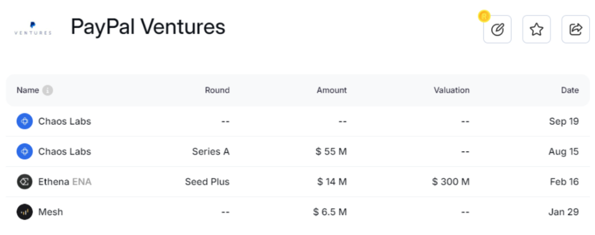
Task: Open Chaos Labs from the Sep 19 row
Action: coord(65,121)
